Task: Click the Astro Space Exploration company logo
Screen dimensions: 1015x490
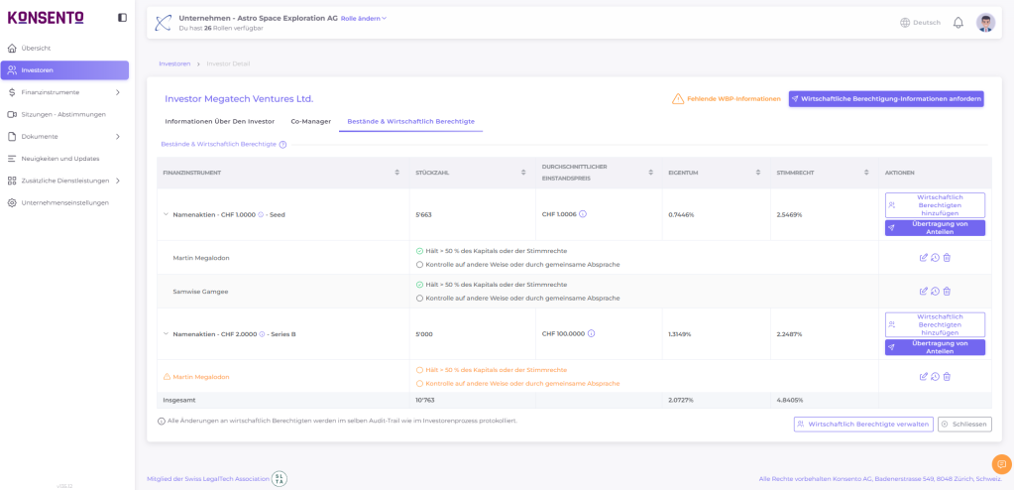Action: (163, 23)
